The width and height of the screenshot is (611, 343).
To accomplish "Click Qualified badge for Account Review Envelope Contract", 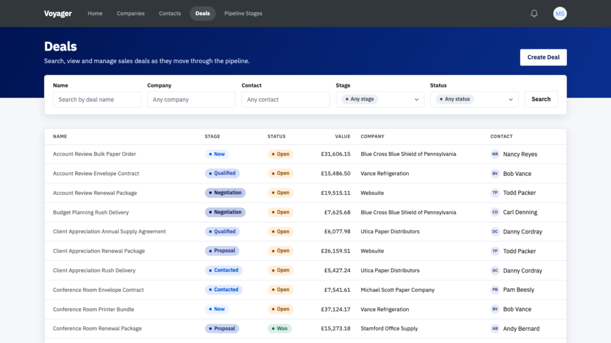I will tap(222, 173).
